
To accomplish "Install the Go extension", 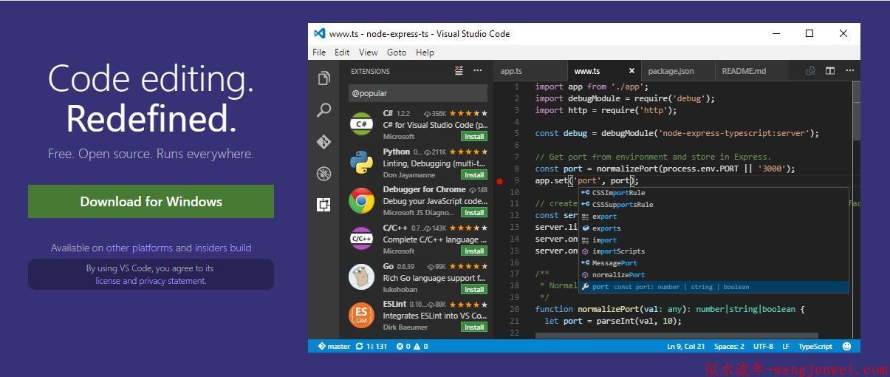I will click(x=474, y=290).
